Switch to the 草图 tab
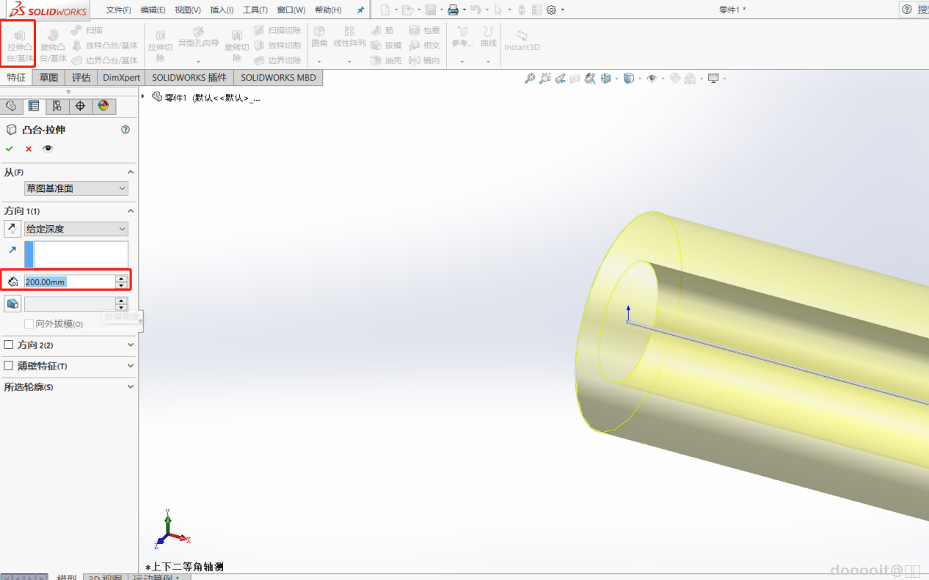Viewport: 929px width, 580px height. 48,78
